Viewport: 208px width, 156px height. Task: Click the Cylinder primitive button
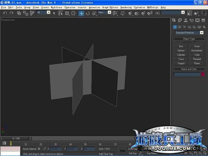[181, 55]
